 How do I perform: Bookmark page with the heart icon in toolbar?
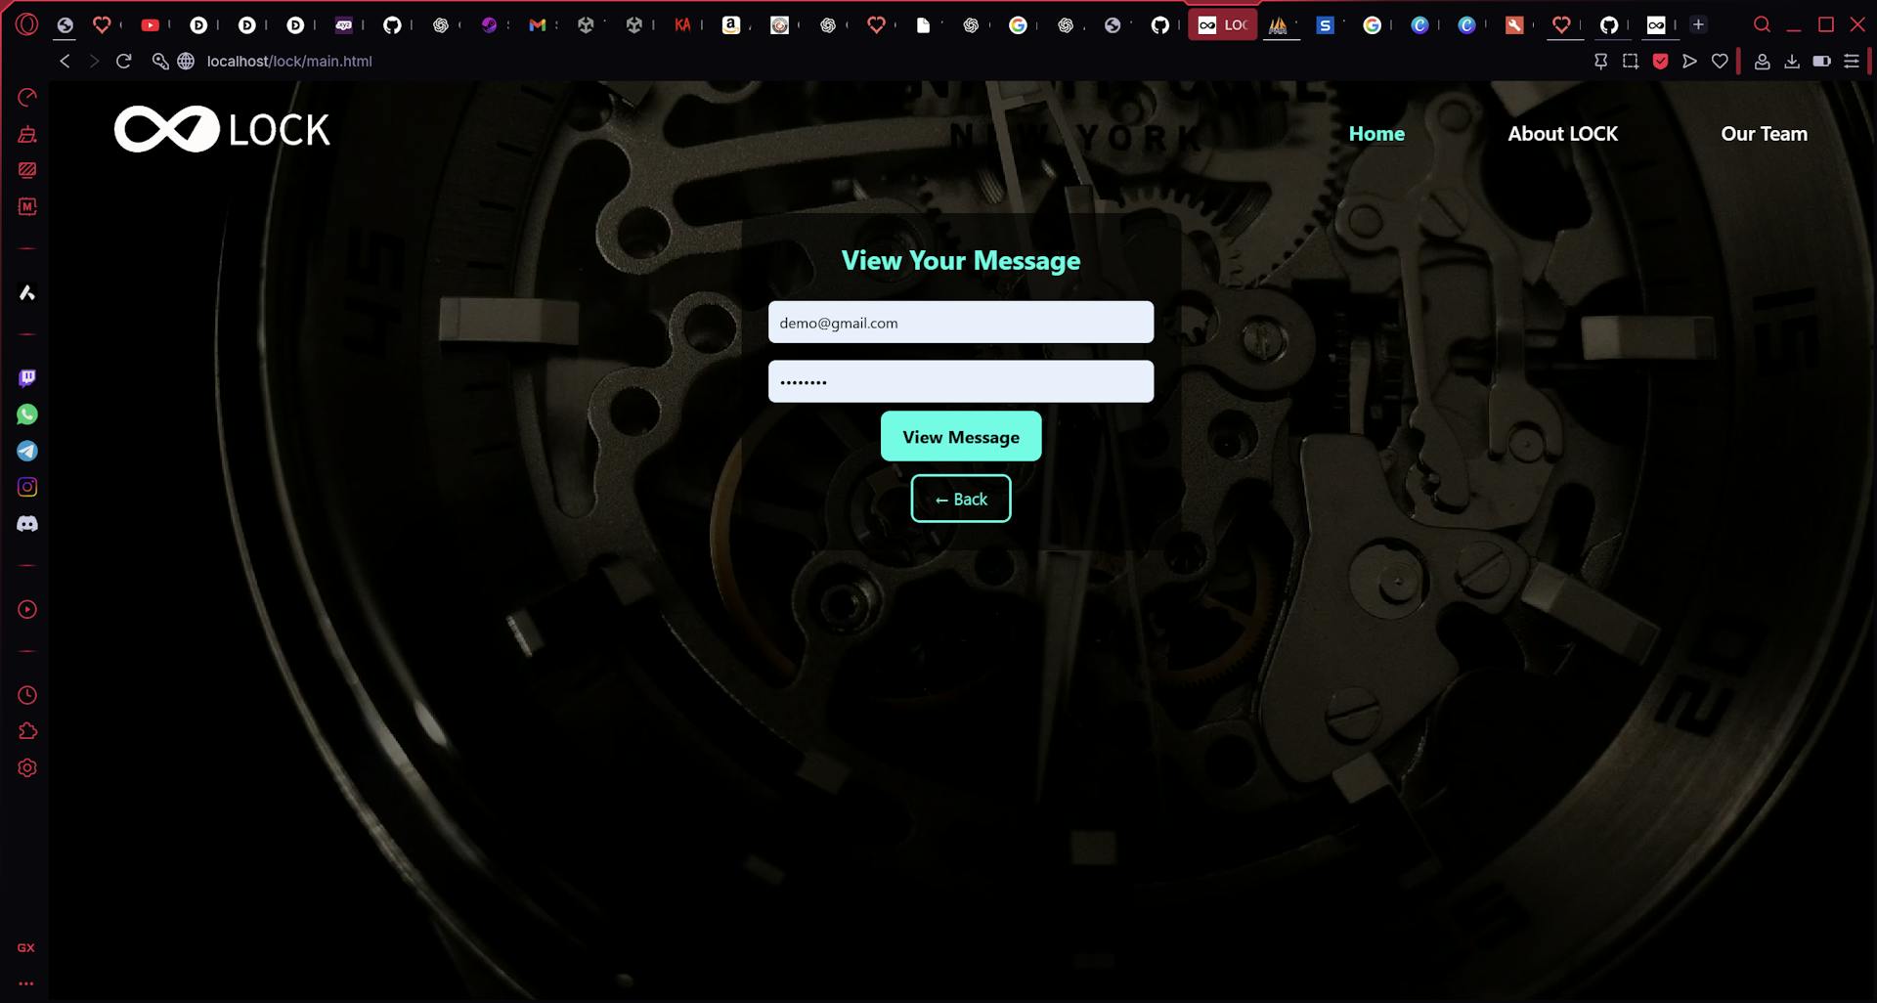click(1720, 61)
